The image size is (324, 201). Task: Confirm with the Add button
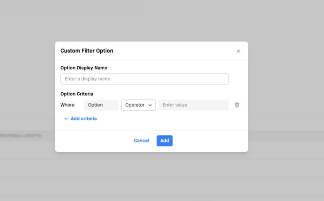click(164, 141)
